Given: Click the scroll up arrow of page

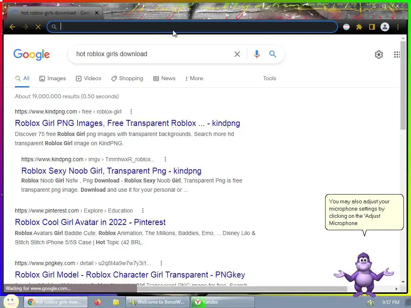Looking at the screenshot, I should 403,38.
